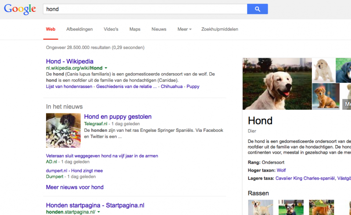The height and width of the screenshot is (215, 351).
Task: Open the Puppy sitelink
Action: pos(193,87)
